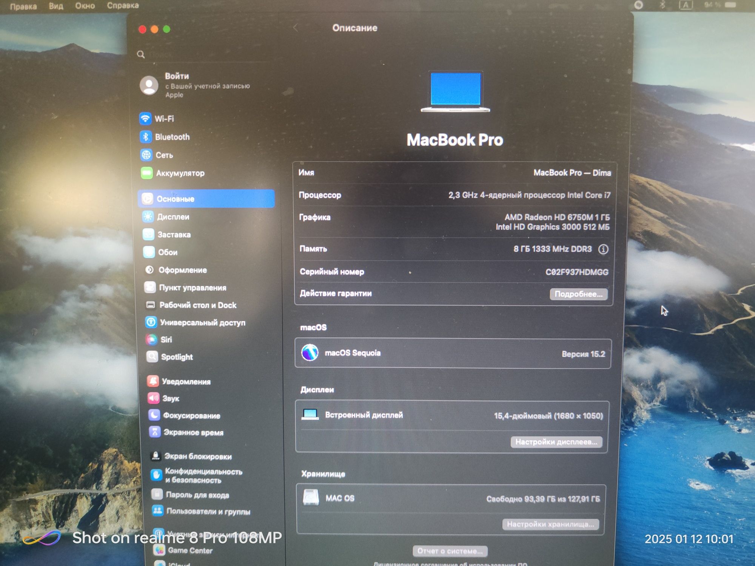Open Конфиденциальность и безопасность settings

tap(196, 475)
